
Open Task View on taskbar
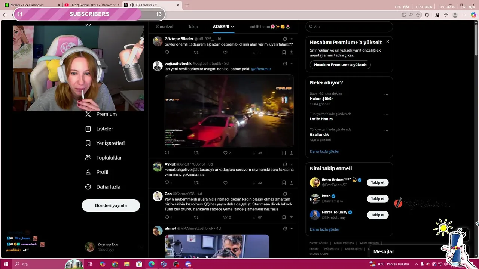click(x=90, y=264)
